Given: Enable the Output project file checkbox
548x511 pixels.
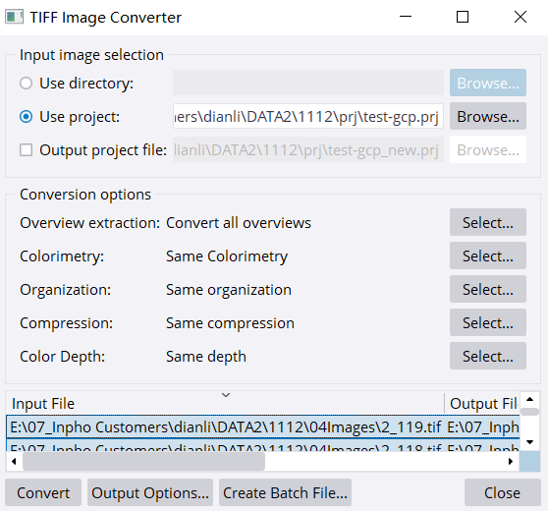Looking at the screenshot, I should 26,150.
